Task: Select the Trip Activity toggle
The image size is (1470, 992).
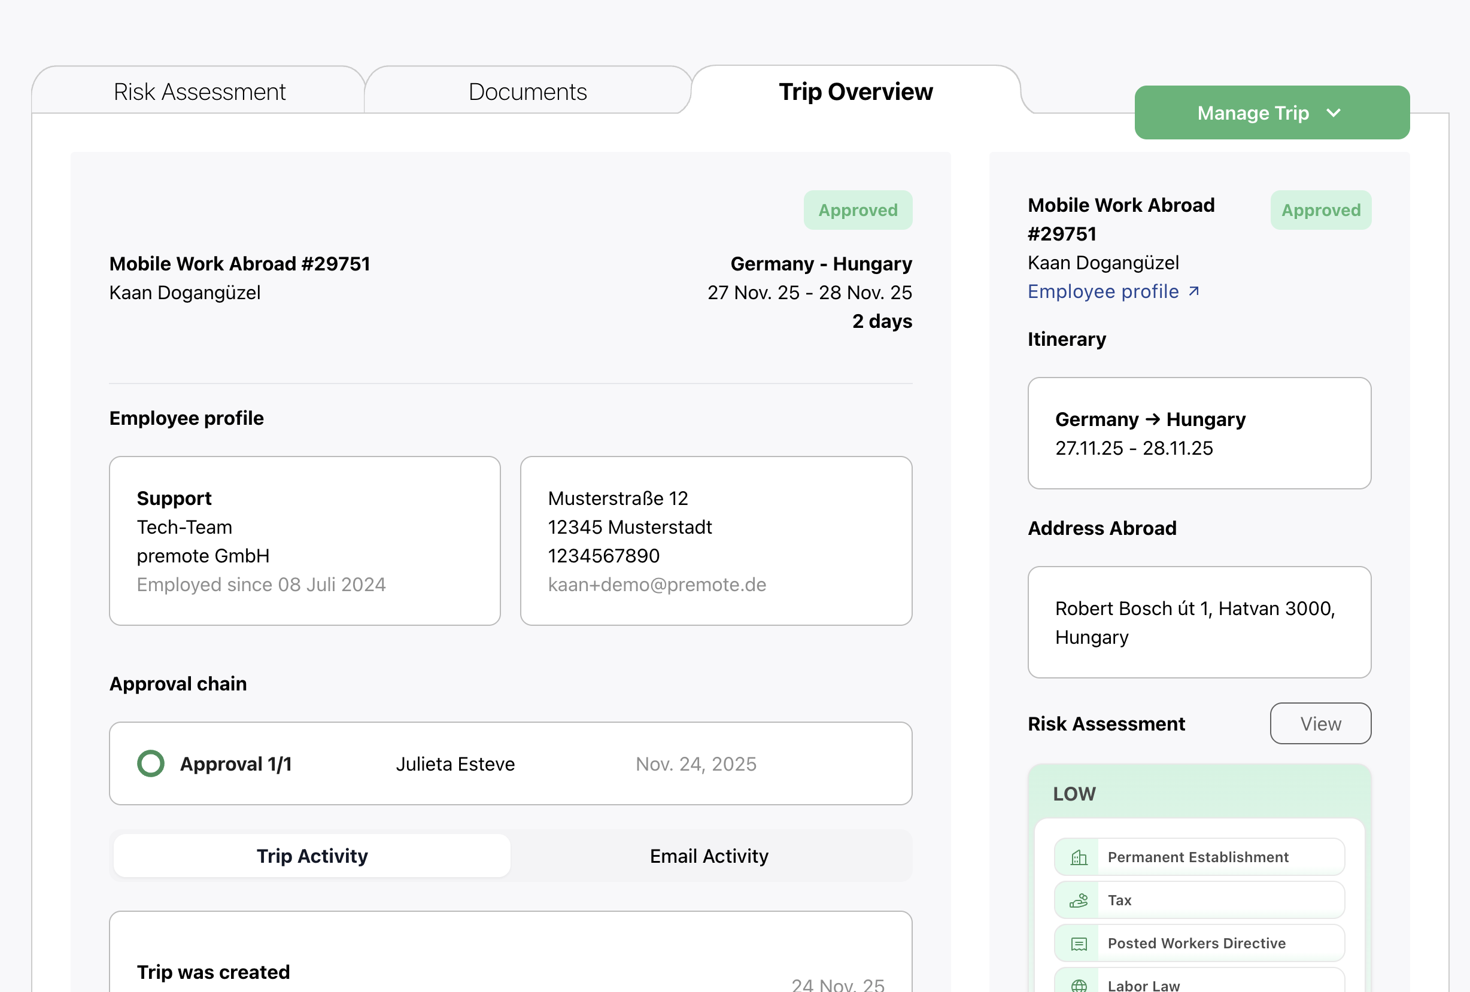Action: coord(312,856)
